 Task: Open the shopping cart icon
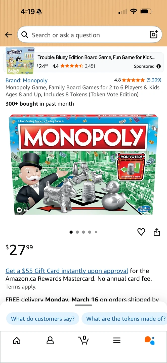pos(83,340)
